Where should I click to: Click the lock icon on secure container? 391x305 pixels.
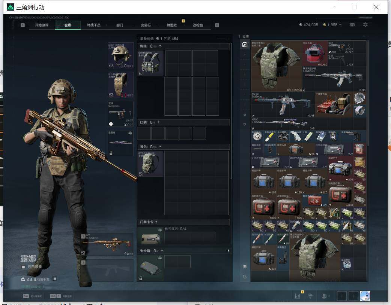[141, 278]
